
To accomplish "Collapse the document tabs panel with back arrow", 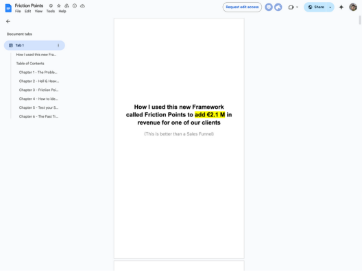I will (x=8, y=21).
